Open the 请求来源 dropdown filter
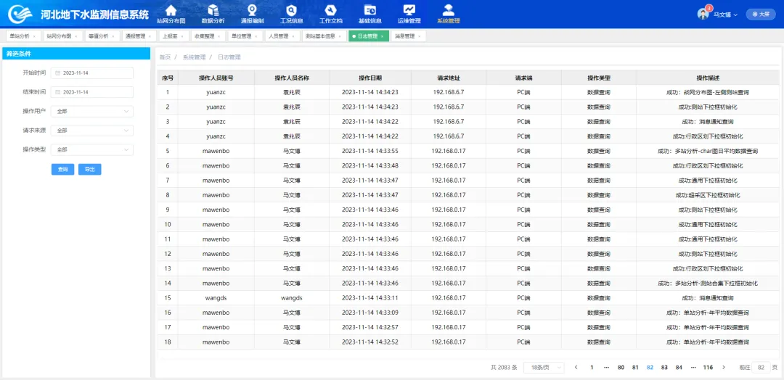This screenshot has height=380, width=784. click(x=92, y=131)
